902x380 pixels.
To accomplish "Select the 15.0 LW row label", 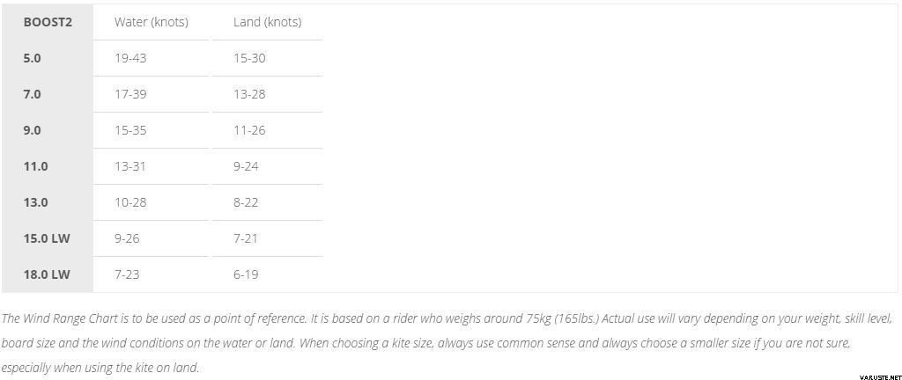I will [x=47, y=238].
